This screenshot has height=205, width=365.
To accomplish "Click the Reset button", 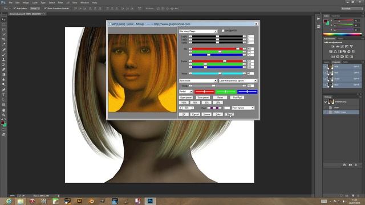I will coord(220,97).
